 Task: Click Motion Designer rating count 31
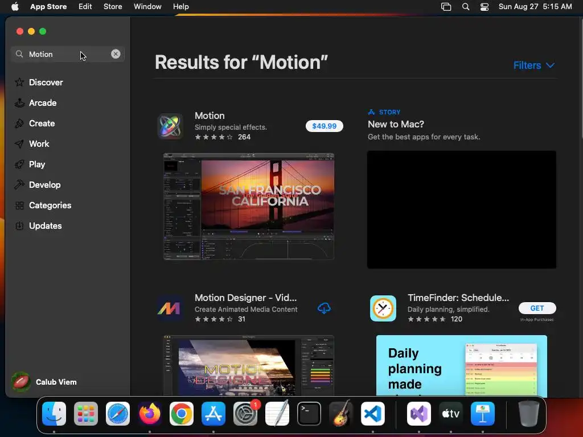coord(241,319)
